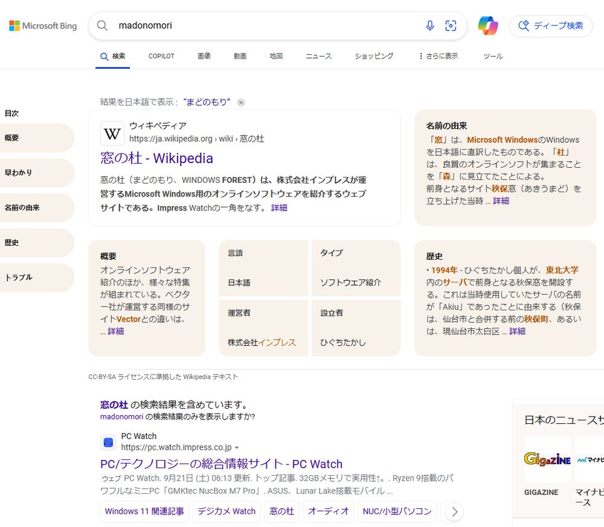Open PC/テクノロジーの総合情報サイト - PC Watch result
This screenshot has width=604, height=527.
tap(221, 464)
